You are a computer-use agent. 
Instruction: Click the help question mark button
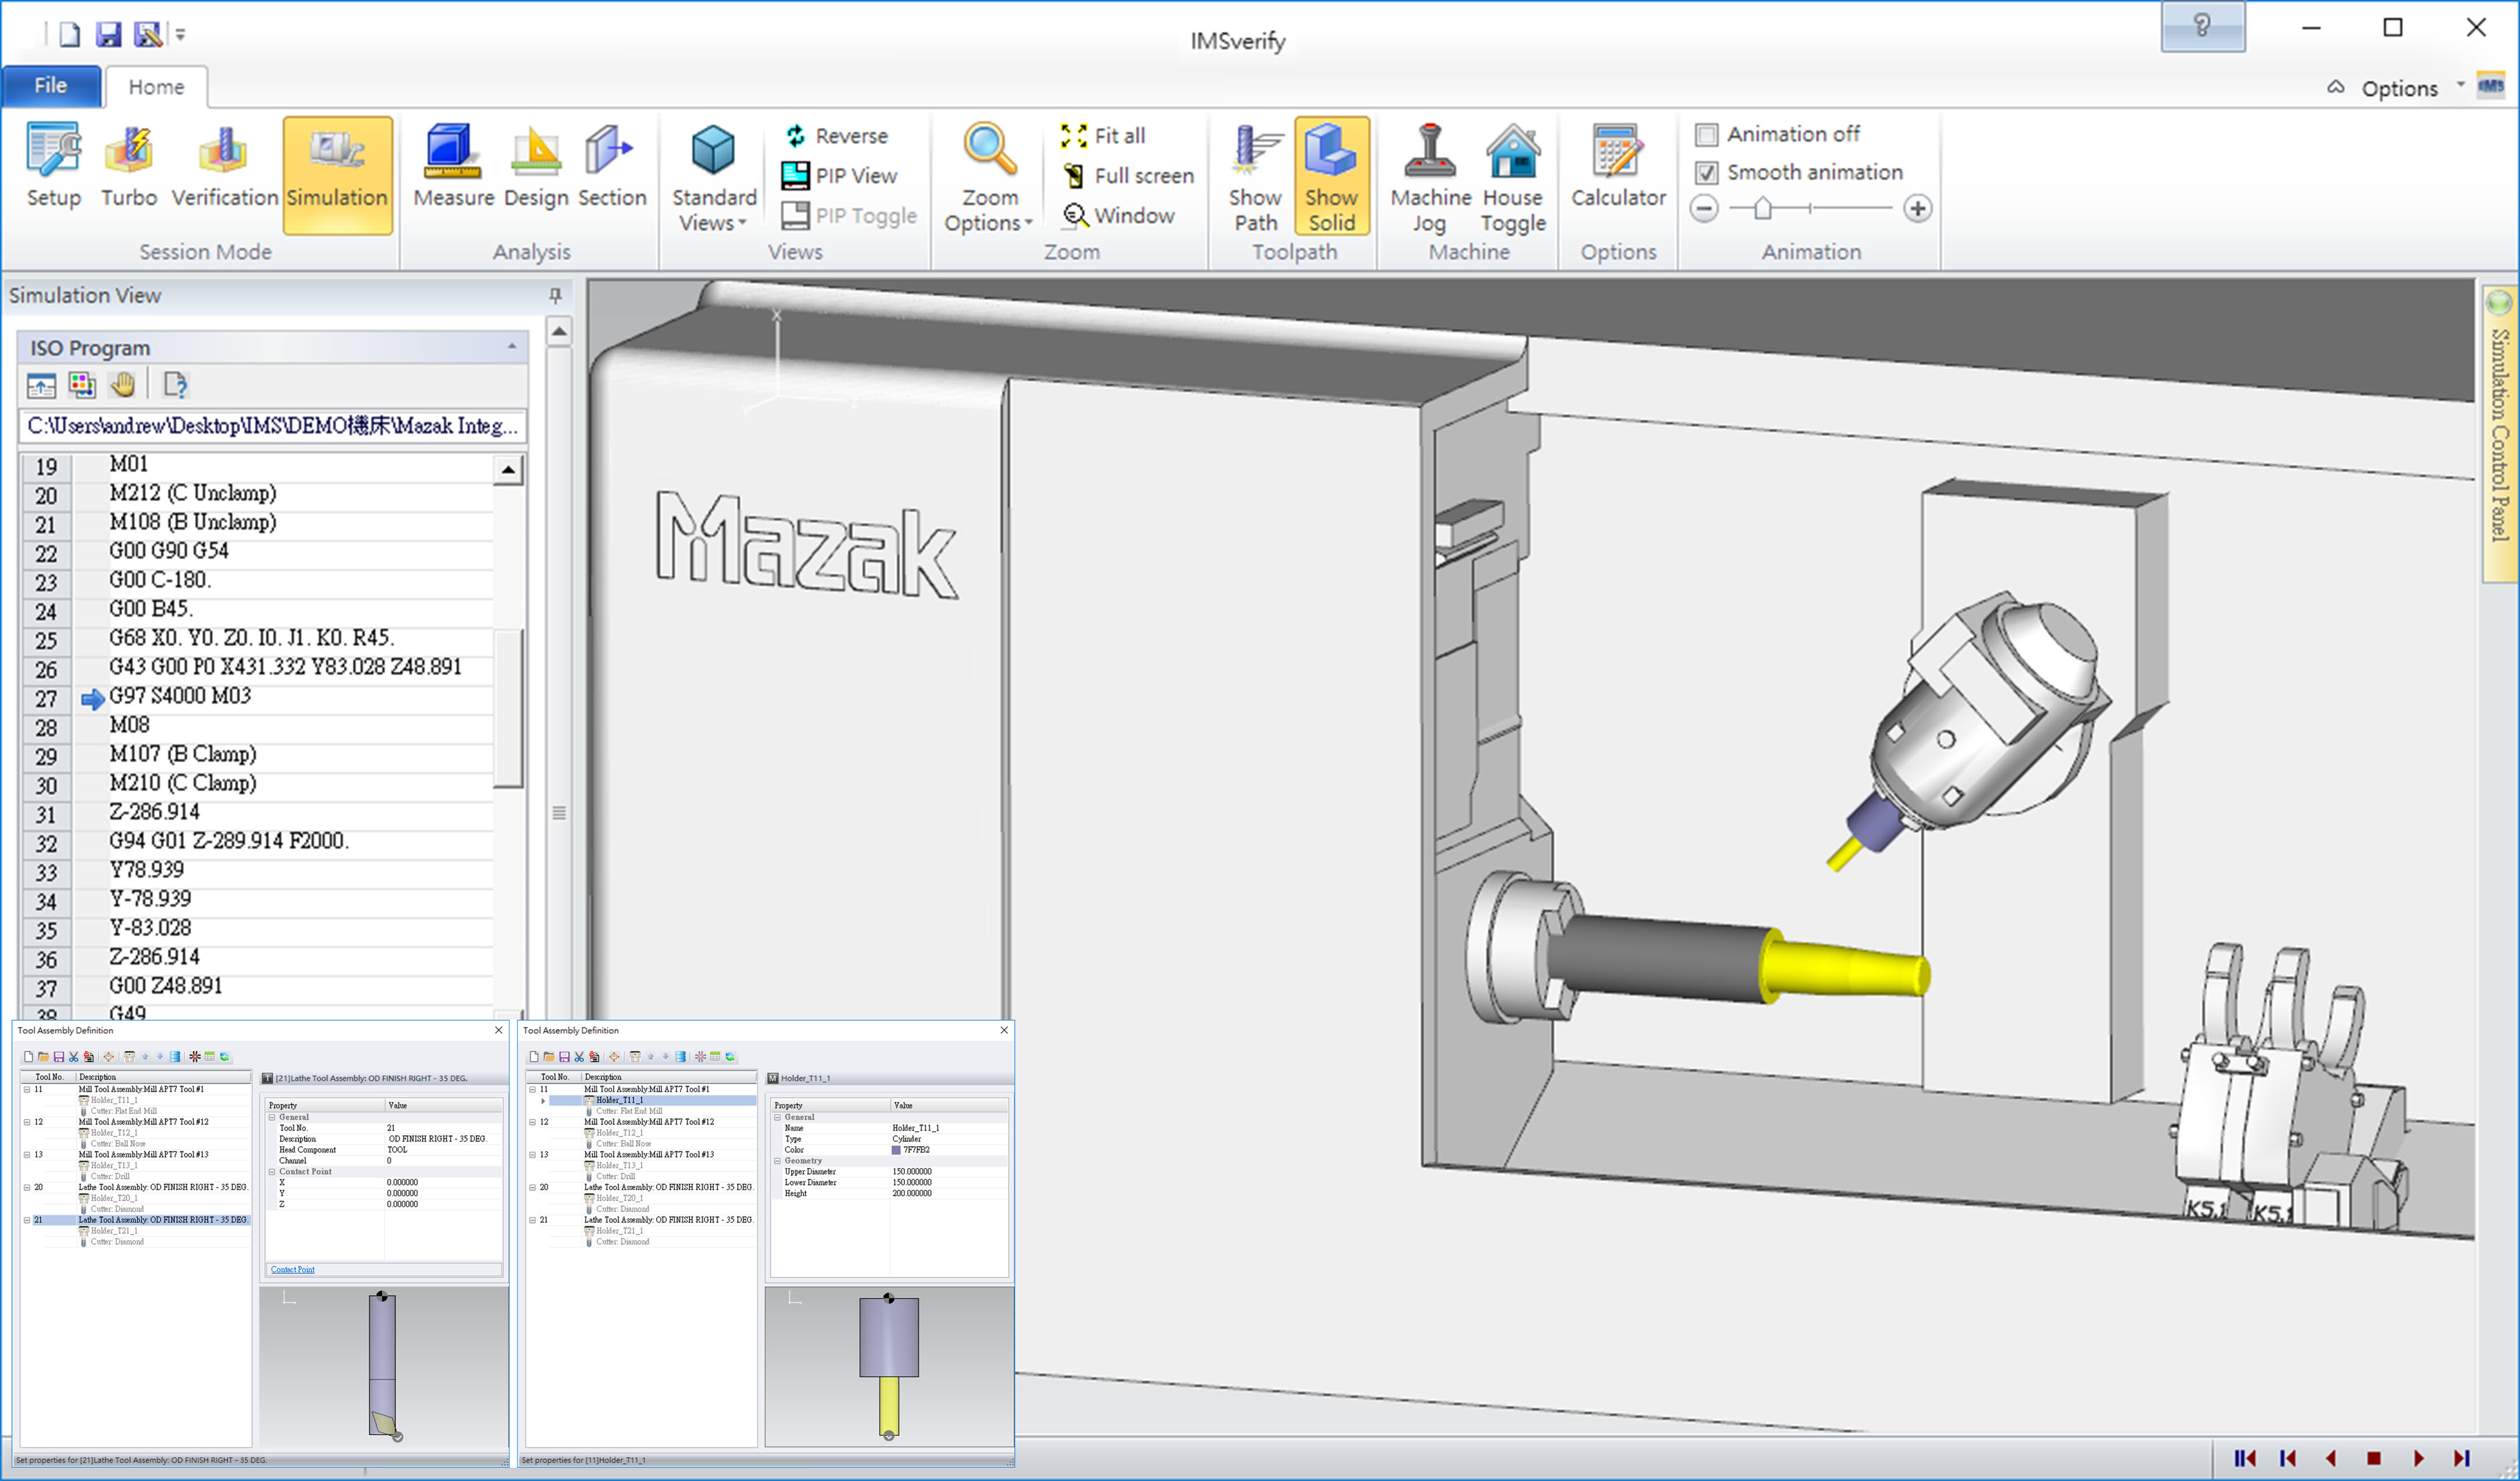pyautogui.click(x=2202, y=27)
